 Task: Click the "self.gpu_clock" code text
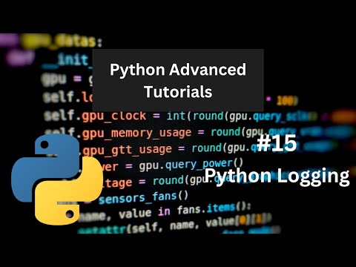coord(95,116)
